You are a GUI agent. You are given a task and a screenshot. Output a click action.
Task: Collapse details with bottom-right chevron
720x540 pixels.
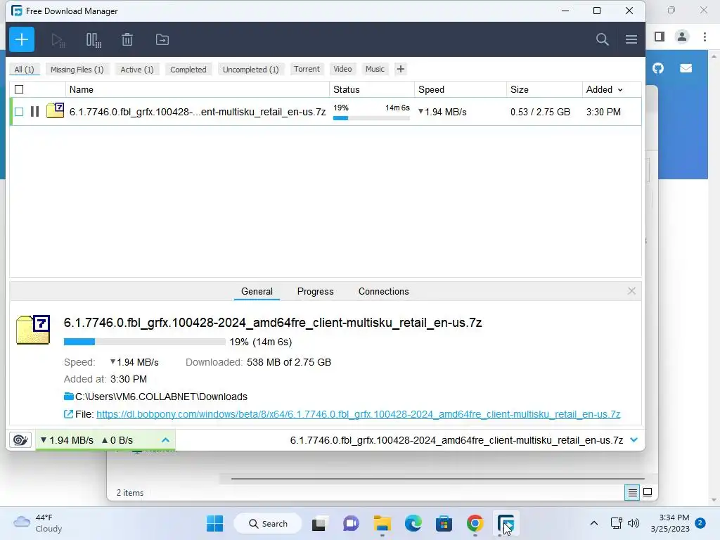click(x=634, y=440)
